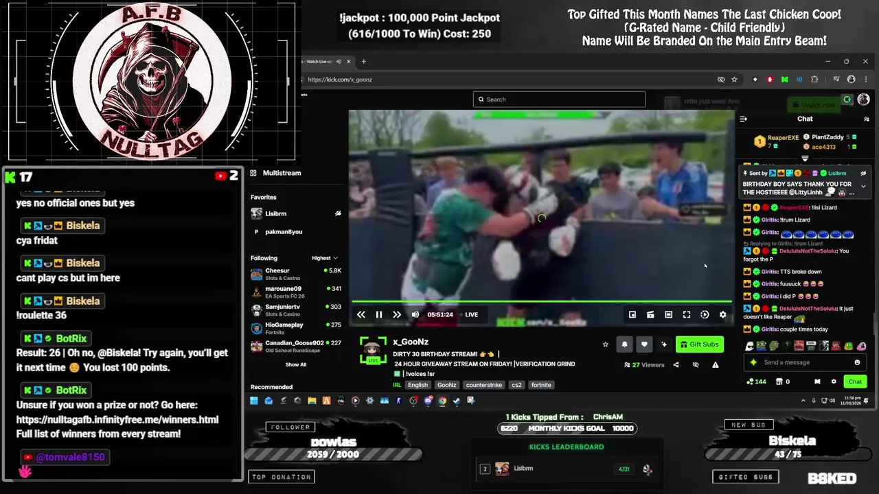Screen dimensions: 879x494
Task: Rewind the stream with double-left arrows
Action: pyautogui.click(x=361, y=314)
